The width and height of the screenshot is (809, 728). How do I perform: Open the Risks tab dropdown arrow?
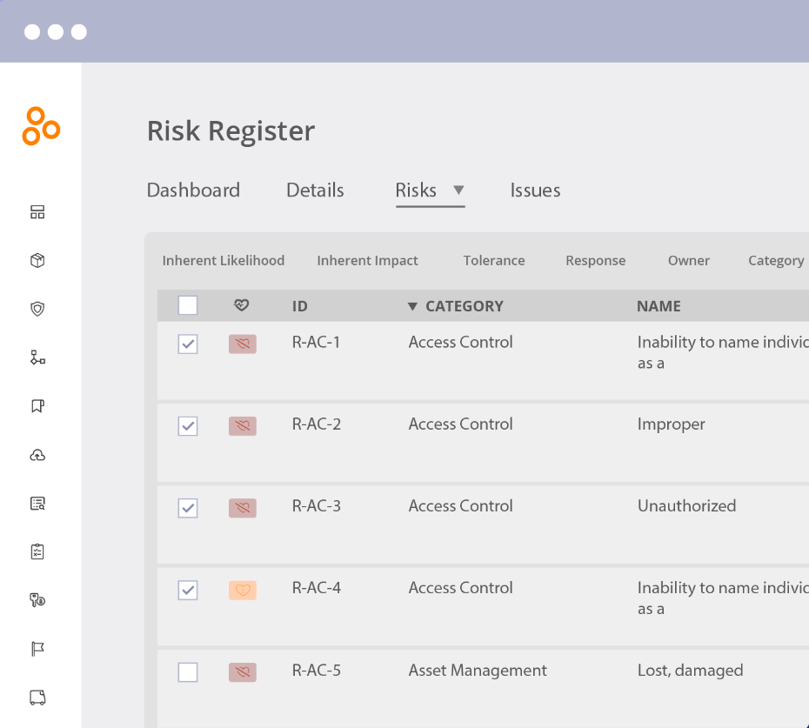(x=458, y=191)
